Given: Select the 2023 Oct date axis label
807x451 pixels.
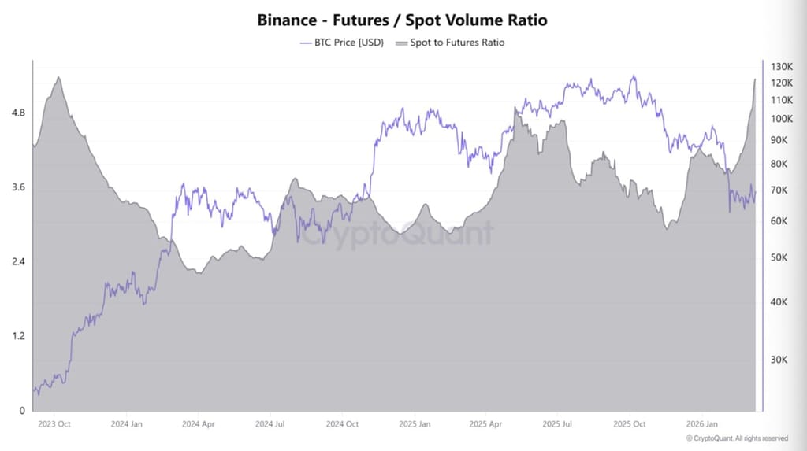Looking at the screenshot, I should tap(54, 424).
